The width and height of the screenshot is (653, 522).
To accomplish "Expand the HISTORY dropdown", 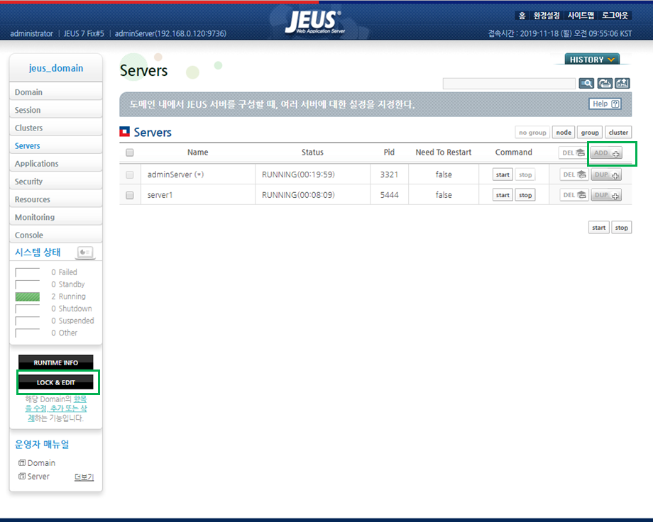I will point(592,60).
